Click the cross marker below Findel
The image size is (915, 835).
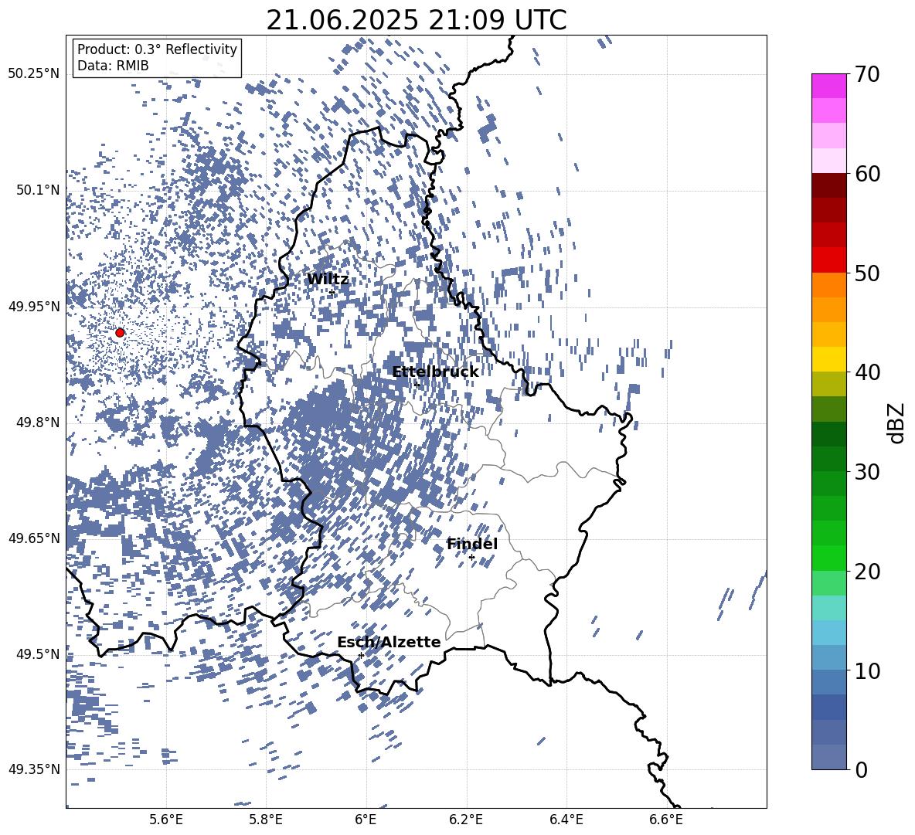tap(471, 558)
